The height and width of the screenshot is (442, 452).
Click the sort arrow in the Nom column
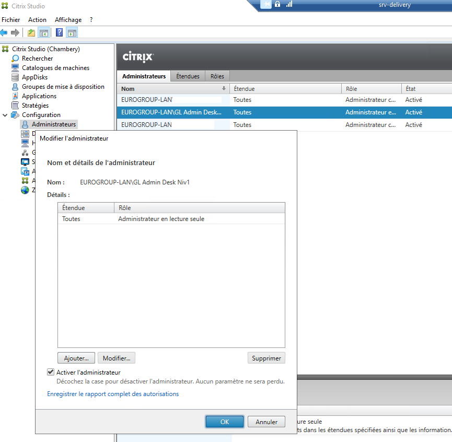tap(224, 88)
